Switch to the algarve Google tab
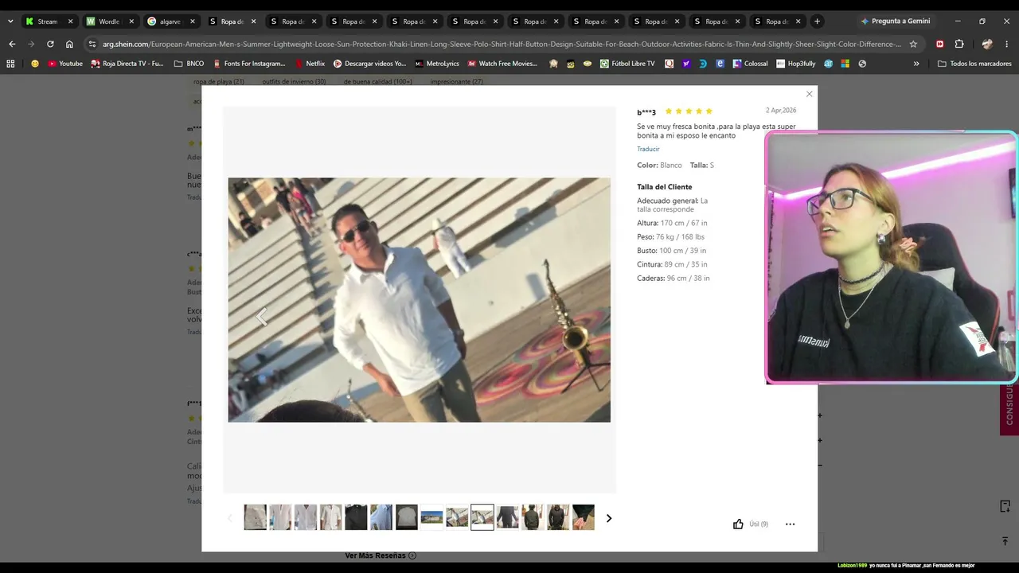Viewport: 1019px width, 573px height. [170, 21]
